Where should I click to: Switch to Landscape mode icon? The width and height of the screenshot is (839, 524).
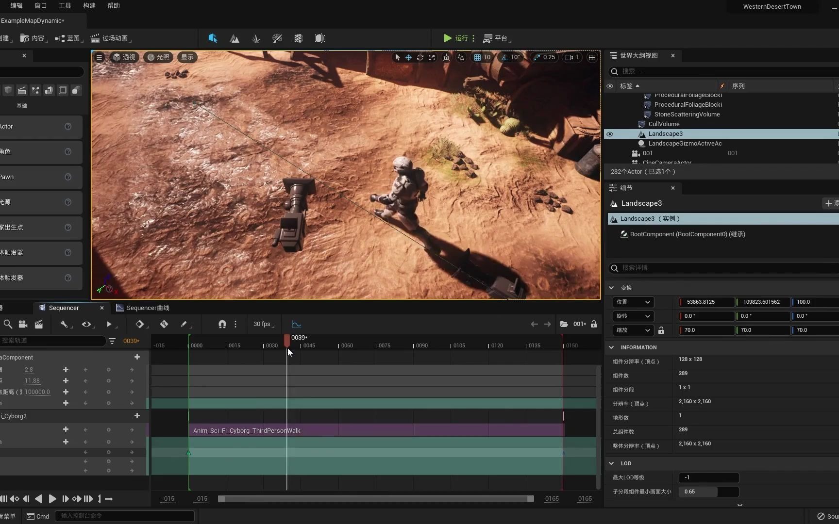pos(235,38)
